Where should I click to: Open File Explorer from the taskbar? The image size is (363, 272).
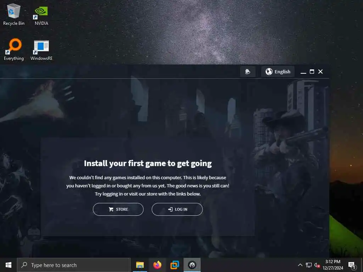click(x=140, y=265)
